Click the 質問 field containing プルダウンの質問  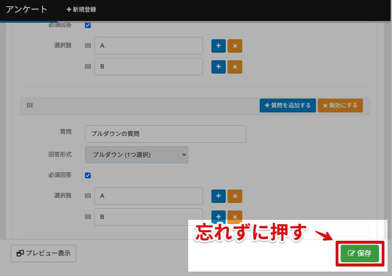coord(165,134)
